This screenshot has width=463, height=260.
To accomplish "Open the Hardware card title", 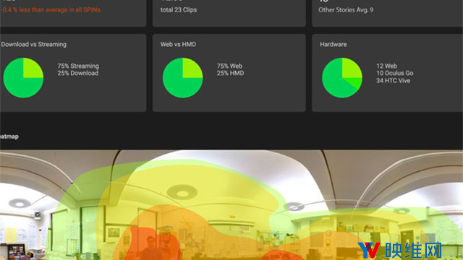I will (333, 44).
